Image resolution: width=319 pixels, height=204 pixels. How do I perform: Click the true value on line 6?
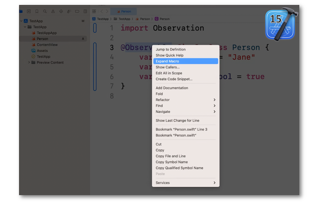(x=255, y=77)
